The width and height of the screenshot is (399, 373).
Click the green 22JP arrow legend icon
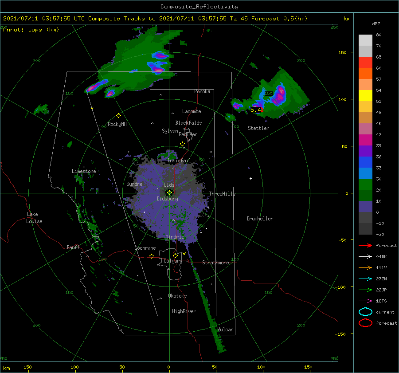(x=365, y=290)
